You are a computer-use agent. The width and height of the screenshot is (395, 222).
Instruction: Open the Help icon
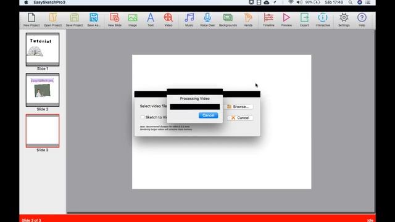(362, 20)
